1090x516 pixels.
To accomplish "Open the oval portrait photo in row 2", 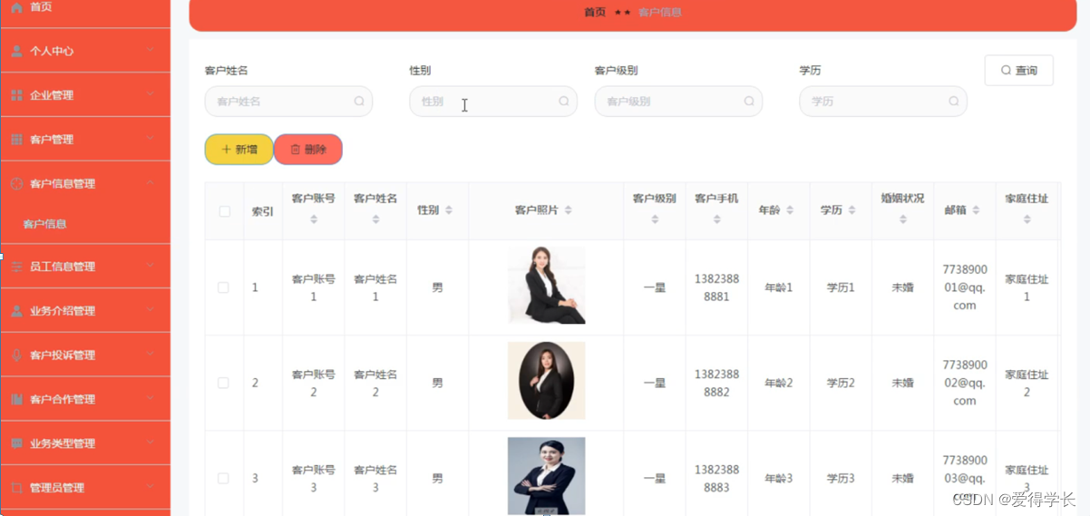I will 546,381.
